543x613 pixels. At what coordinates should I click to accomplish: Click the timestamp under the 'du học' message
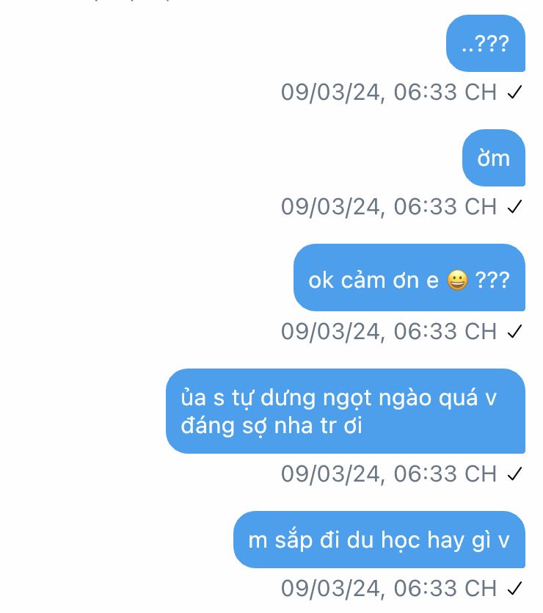tap(389, 588)
